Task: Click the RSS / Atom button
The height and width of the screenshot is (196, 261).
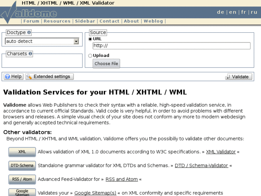Action: (x=22, y=179)
